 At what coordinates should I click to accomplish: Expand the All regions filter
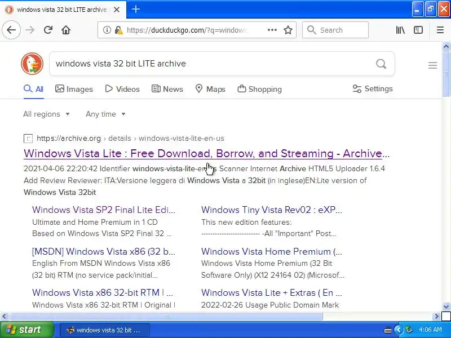point(47,114)
